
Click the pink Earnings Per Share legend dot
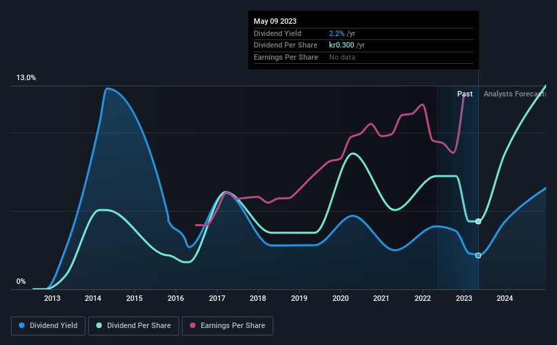point(193,325)
